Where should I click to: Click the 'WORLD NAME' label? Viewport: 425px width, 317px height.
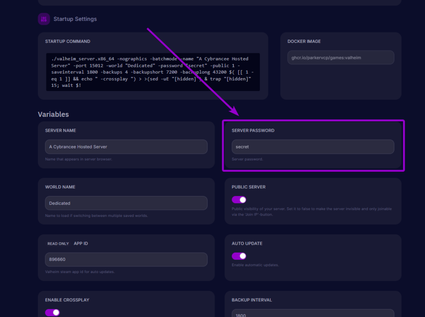point(60,187)
